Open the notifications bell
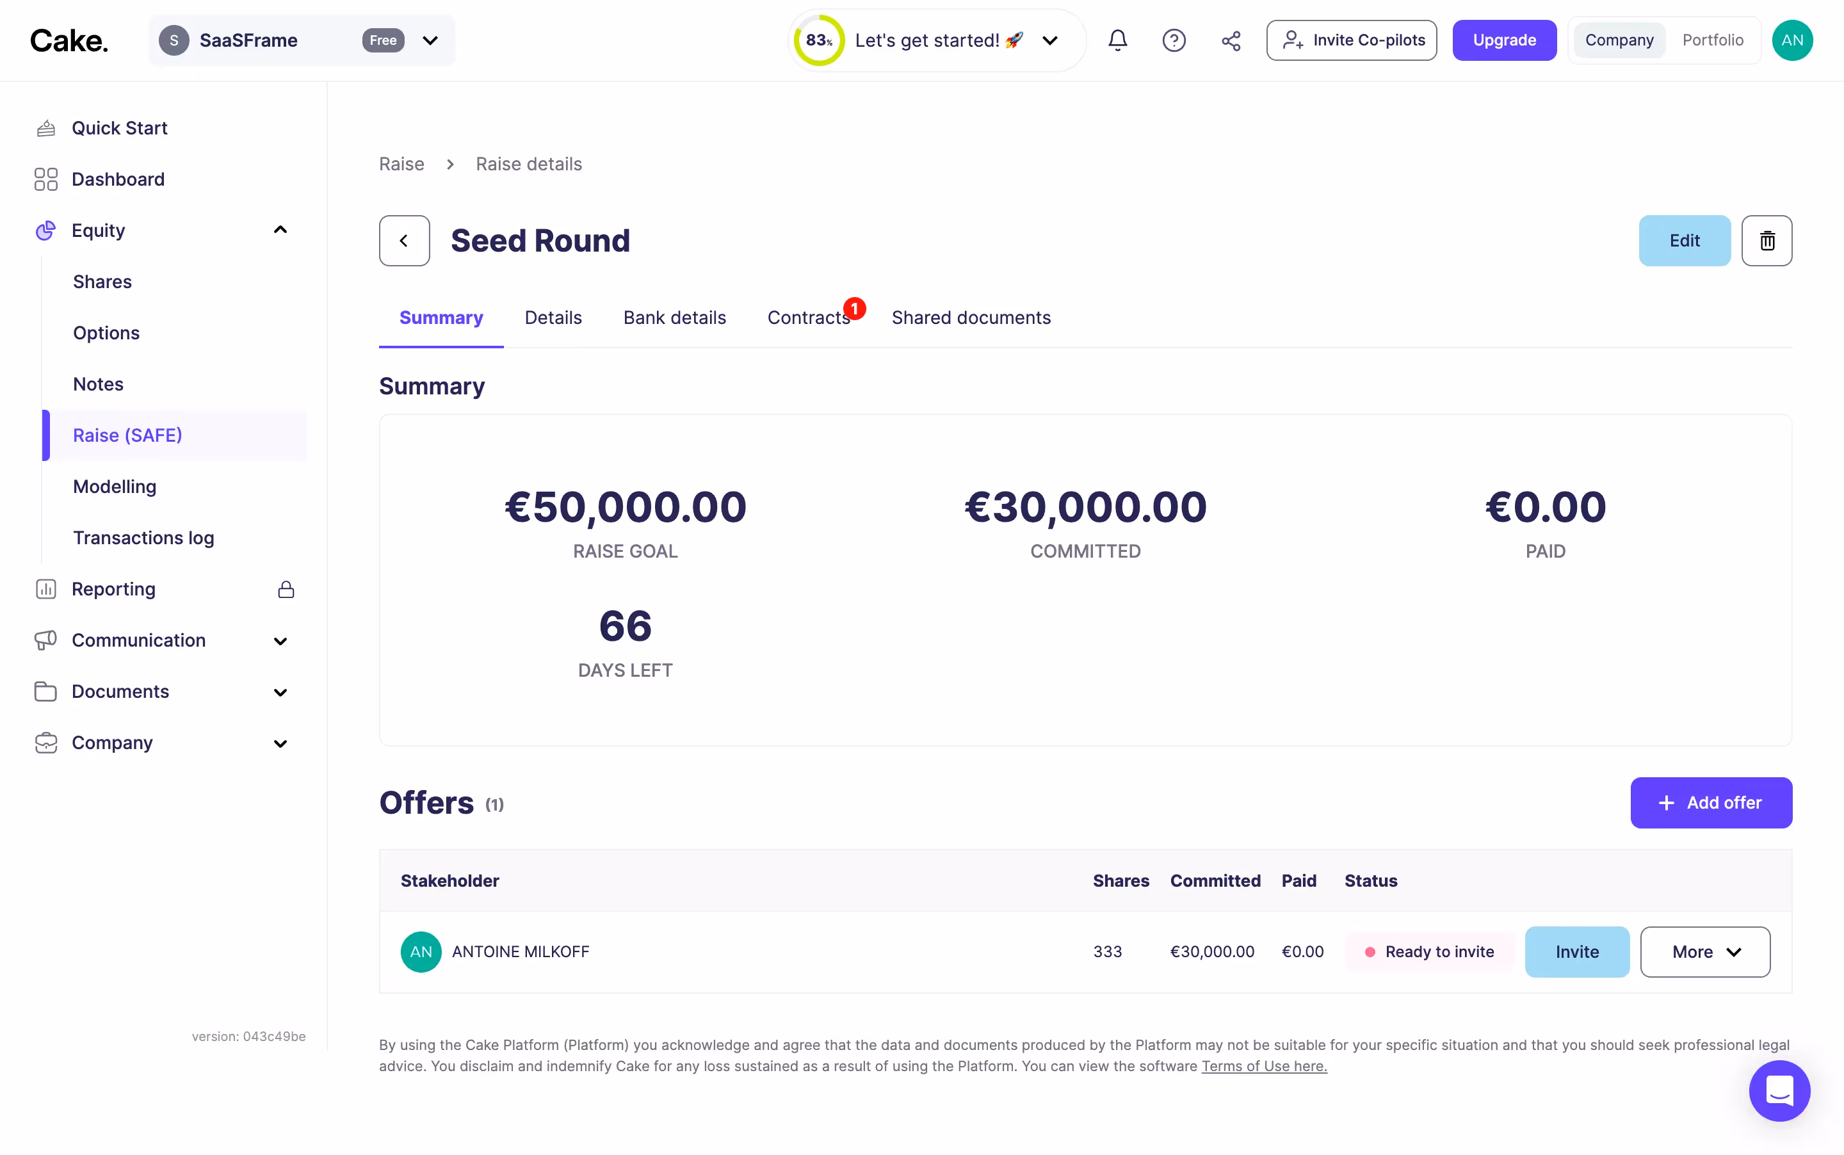The width and height of the screenshot is (1844, 1155). click(1117, 40)
